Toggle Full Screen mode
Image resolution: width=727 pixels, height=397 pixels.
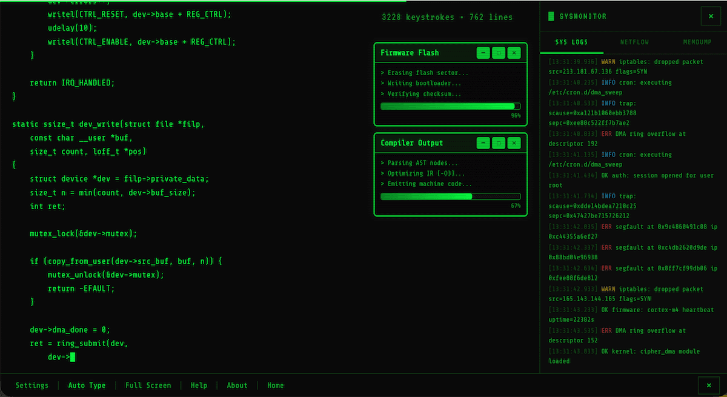[x=148, y=385]
